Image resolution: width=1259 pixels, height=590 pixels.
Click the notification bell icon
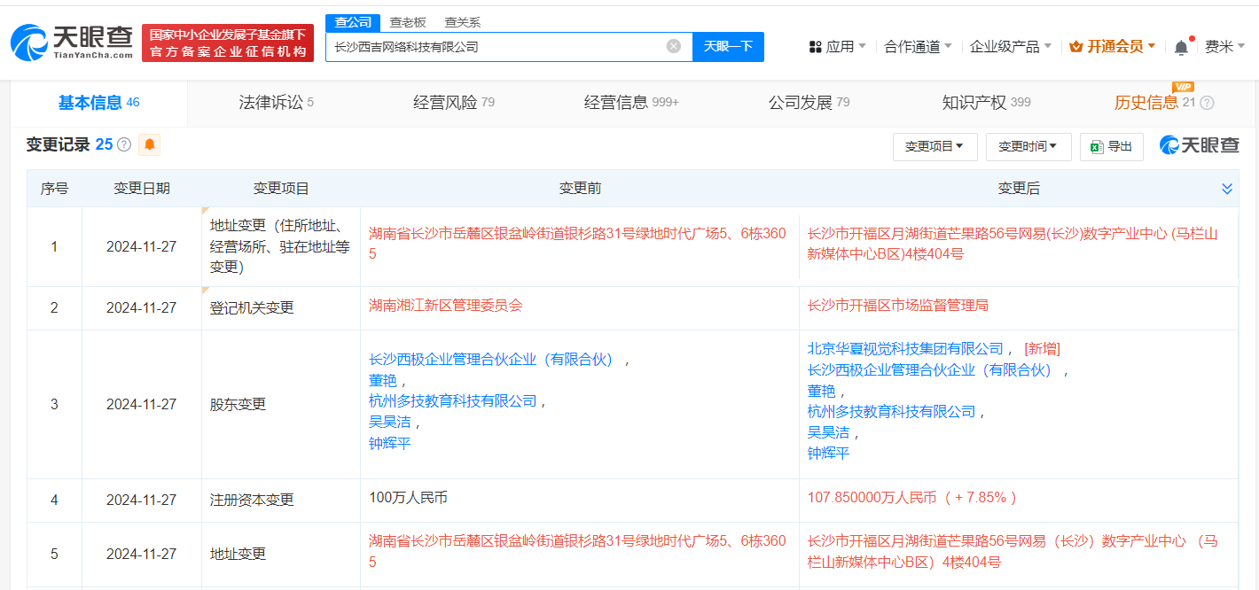1181,45
